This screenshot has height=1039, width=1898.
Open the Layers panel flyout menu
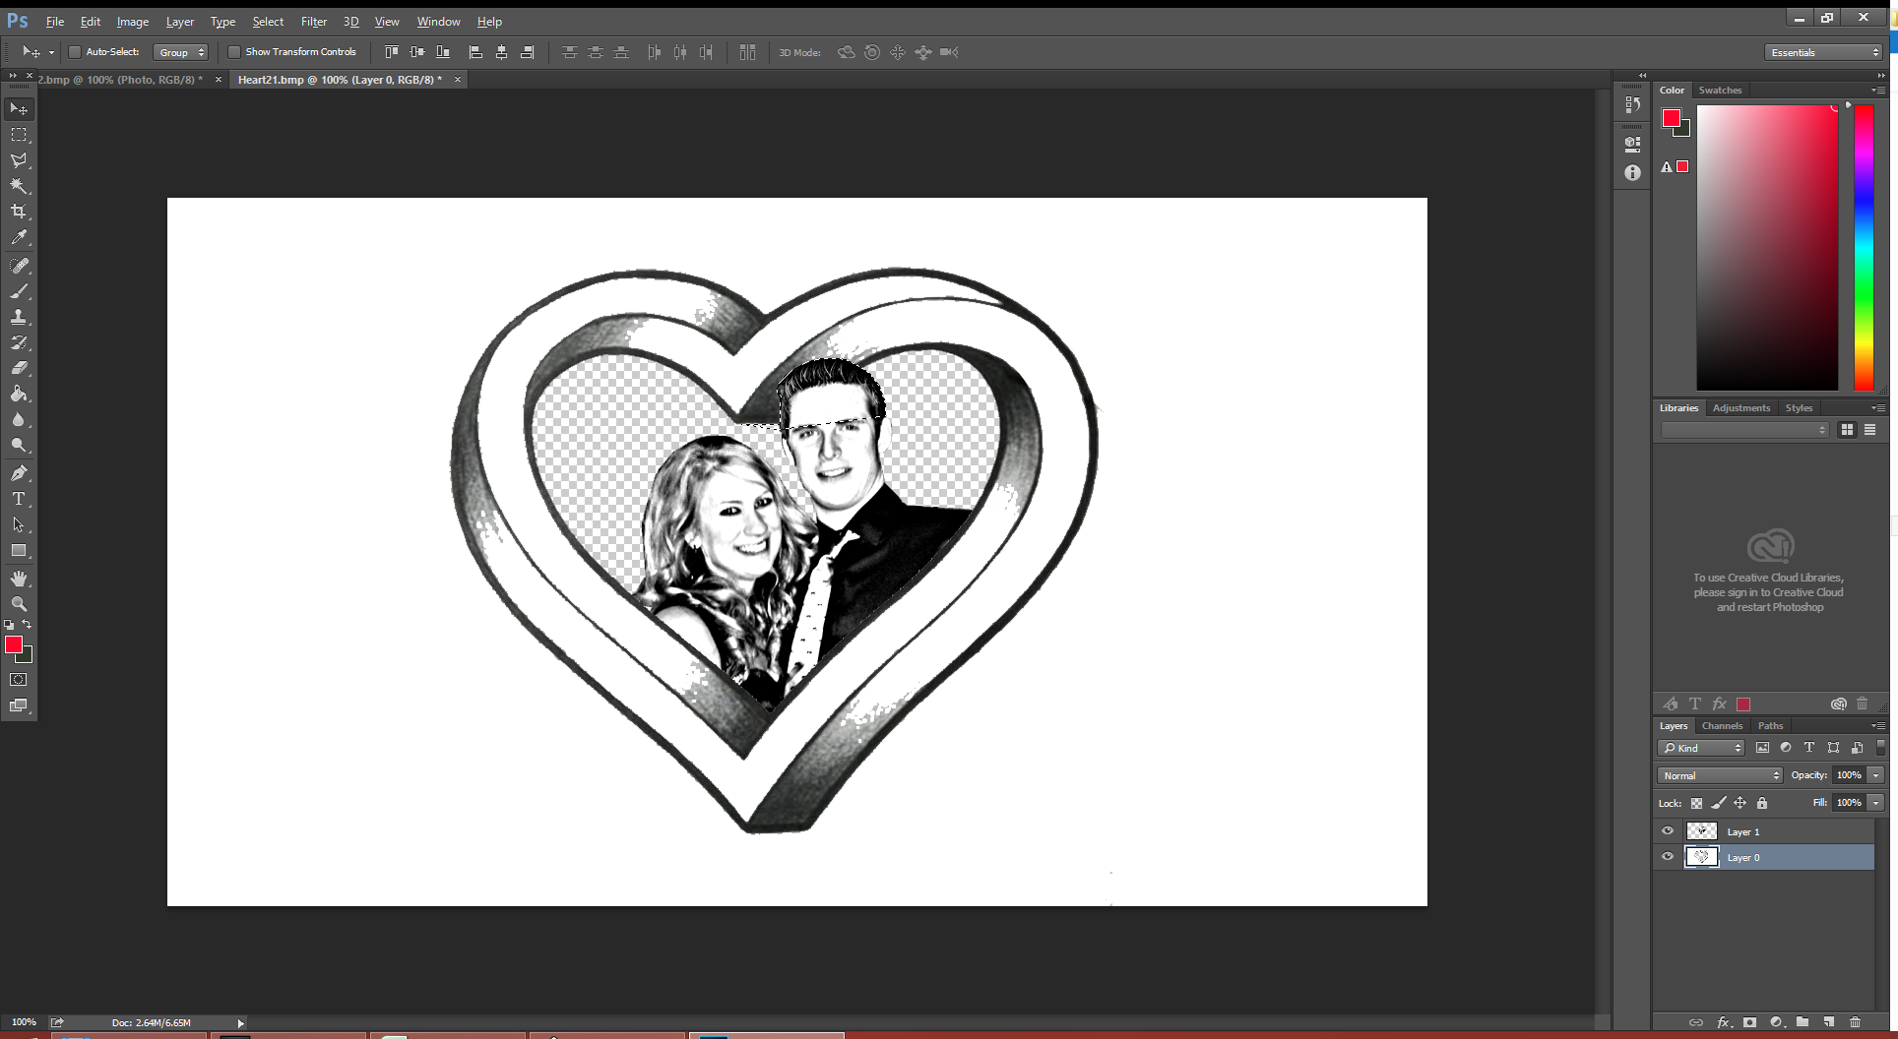1878,726
